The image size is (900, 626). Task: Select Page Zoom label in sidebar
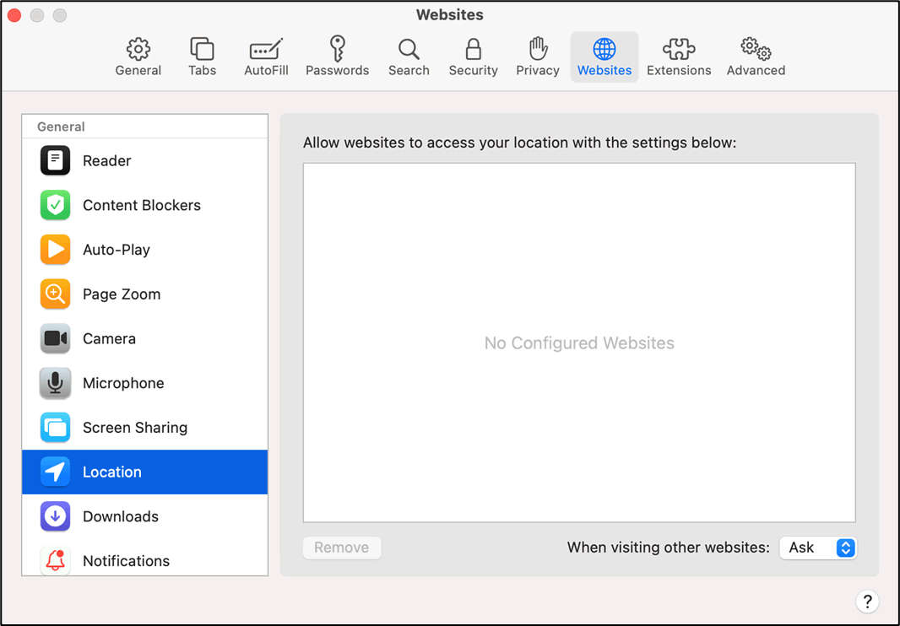(x=122, y=294)
